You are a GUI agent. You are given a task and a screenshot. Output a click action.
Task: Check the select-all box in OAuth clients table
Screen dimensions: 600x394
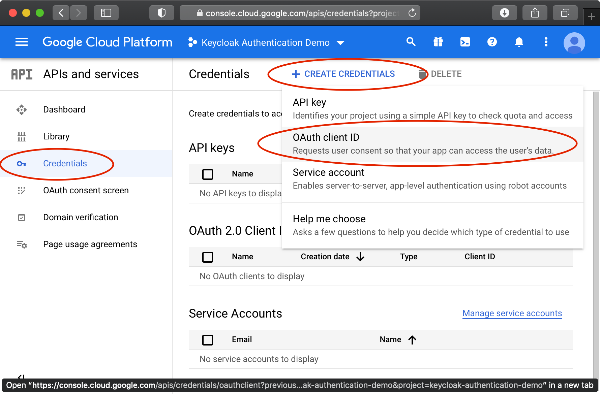click(x=208, y=257)
